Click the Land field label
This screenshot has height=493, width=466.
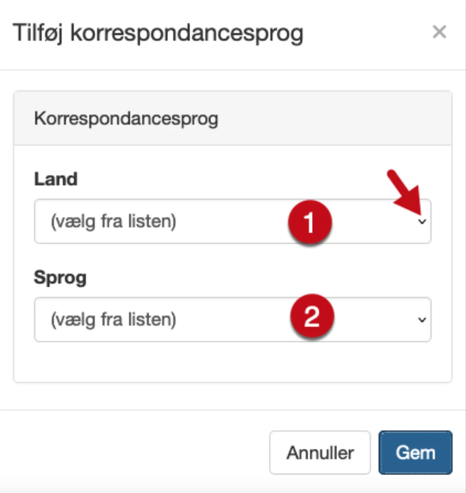(56, 179)
